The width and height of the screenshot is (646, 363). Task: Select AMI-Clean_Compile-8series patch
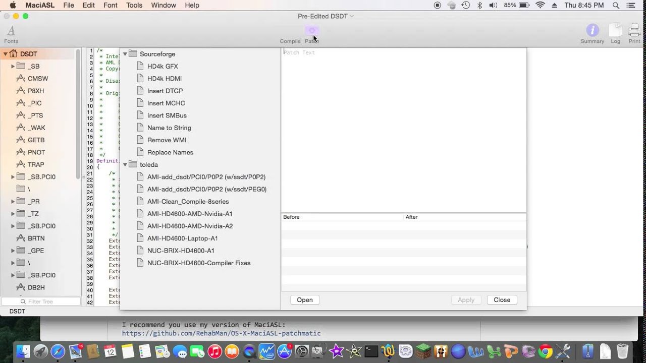point(188,202)
